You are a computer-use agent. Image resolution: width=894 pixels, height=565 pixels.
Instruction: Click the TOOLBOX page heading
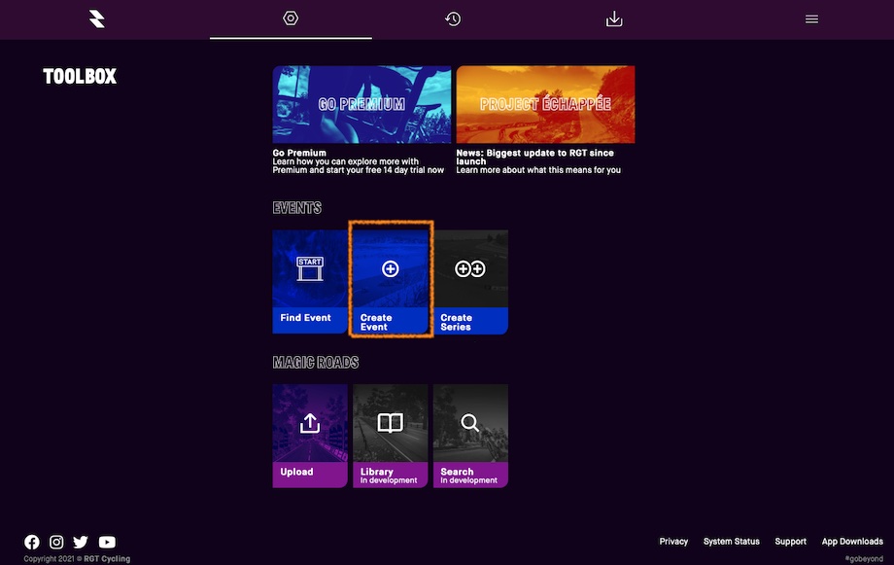pyautogui.click(x=80, y=77)
